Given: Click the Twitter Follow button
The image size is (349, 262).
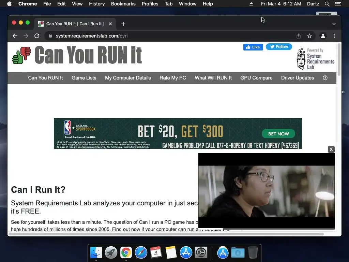Looking at the screenshot, I should point(279,47).
